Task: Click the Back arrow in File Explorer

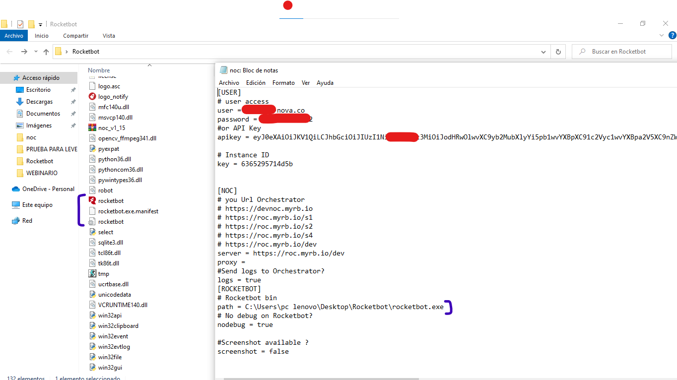Action: click(10, 52)
